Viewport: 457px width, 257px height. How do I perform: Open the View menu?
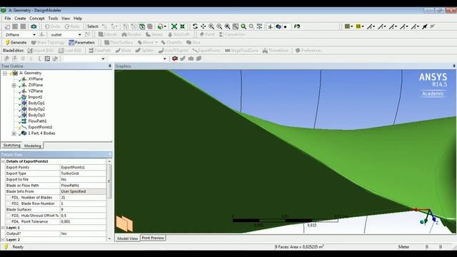[66, 19]
